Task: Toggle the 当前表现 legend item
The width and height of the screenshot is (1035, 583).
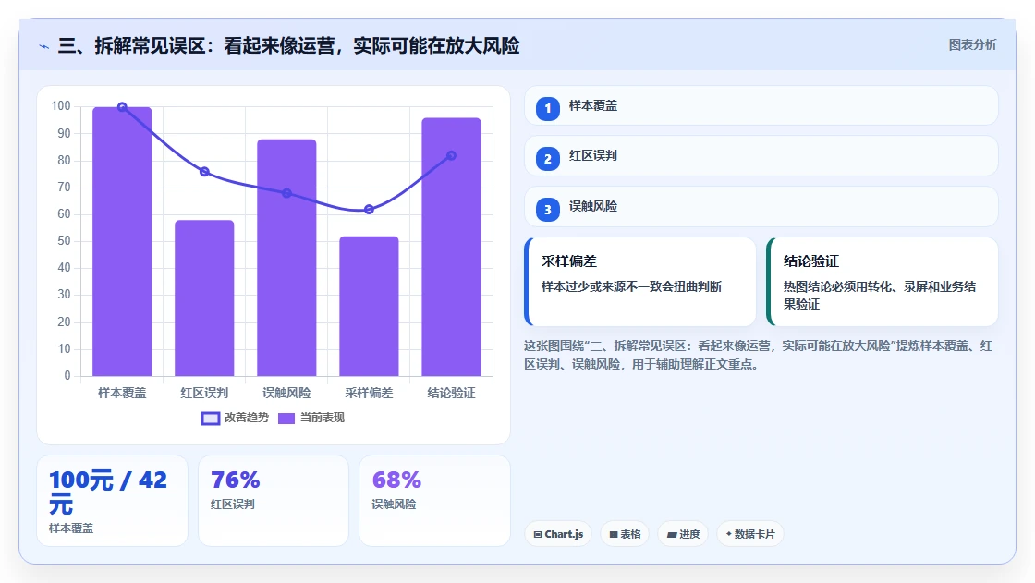Action: point(310,418)
